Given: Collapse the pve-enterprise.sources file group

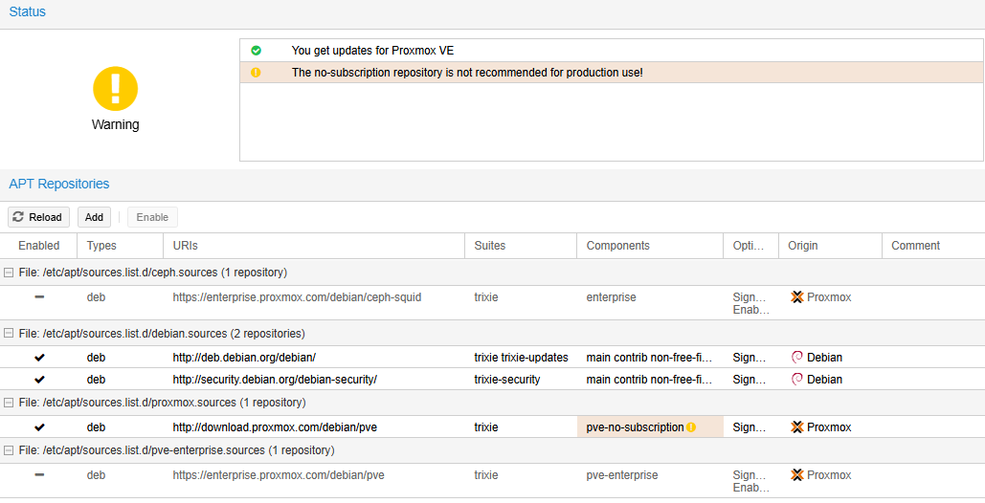Looking at the screenshot, I should coord(9,451).
